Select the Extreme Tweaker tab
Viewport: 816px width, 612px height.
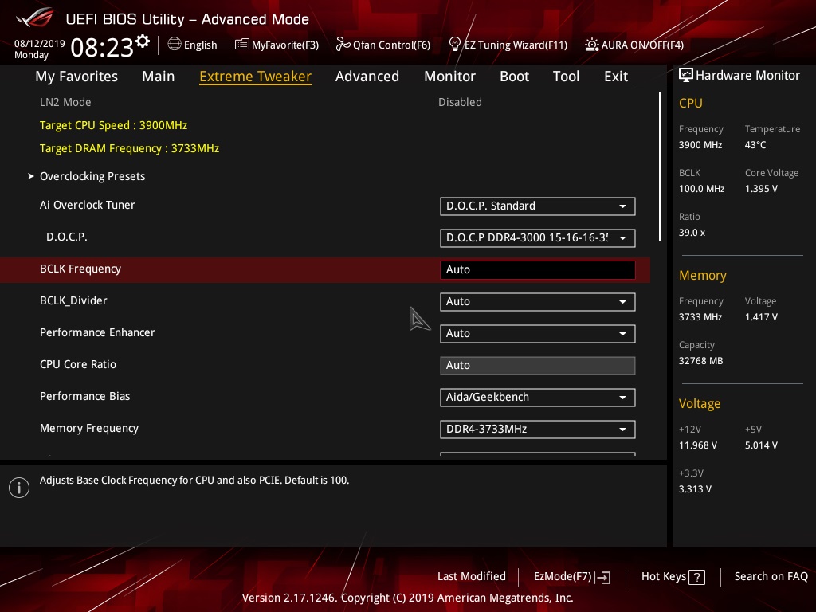point(256,76)
